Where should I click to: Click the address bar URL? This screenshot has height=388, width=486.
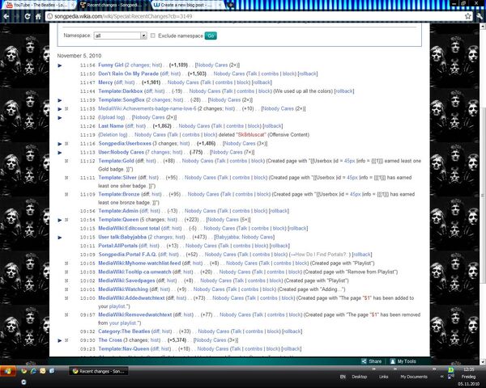point(123,16)
